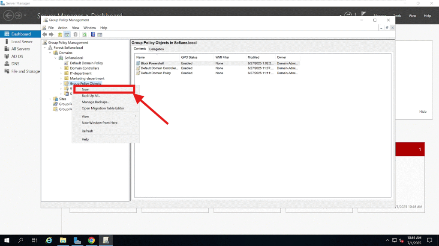Launch Internet Explorer from taskbar
The image size is (439, 246).
pyautogui.click(x=49, y=240)
